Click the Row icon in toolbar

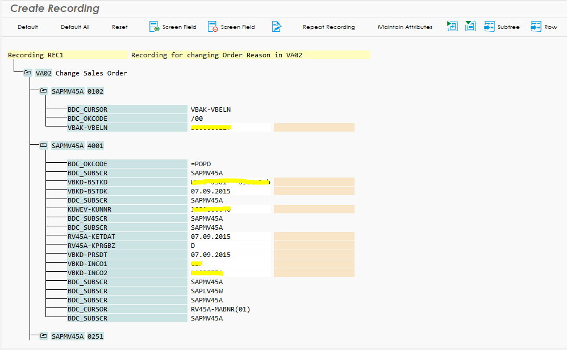[x=536, y=27]
